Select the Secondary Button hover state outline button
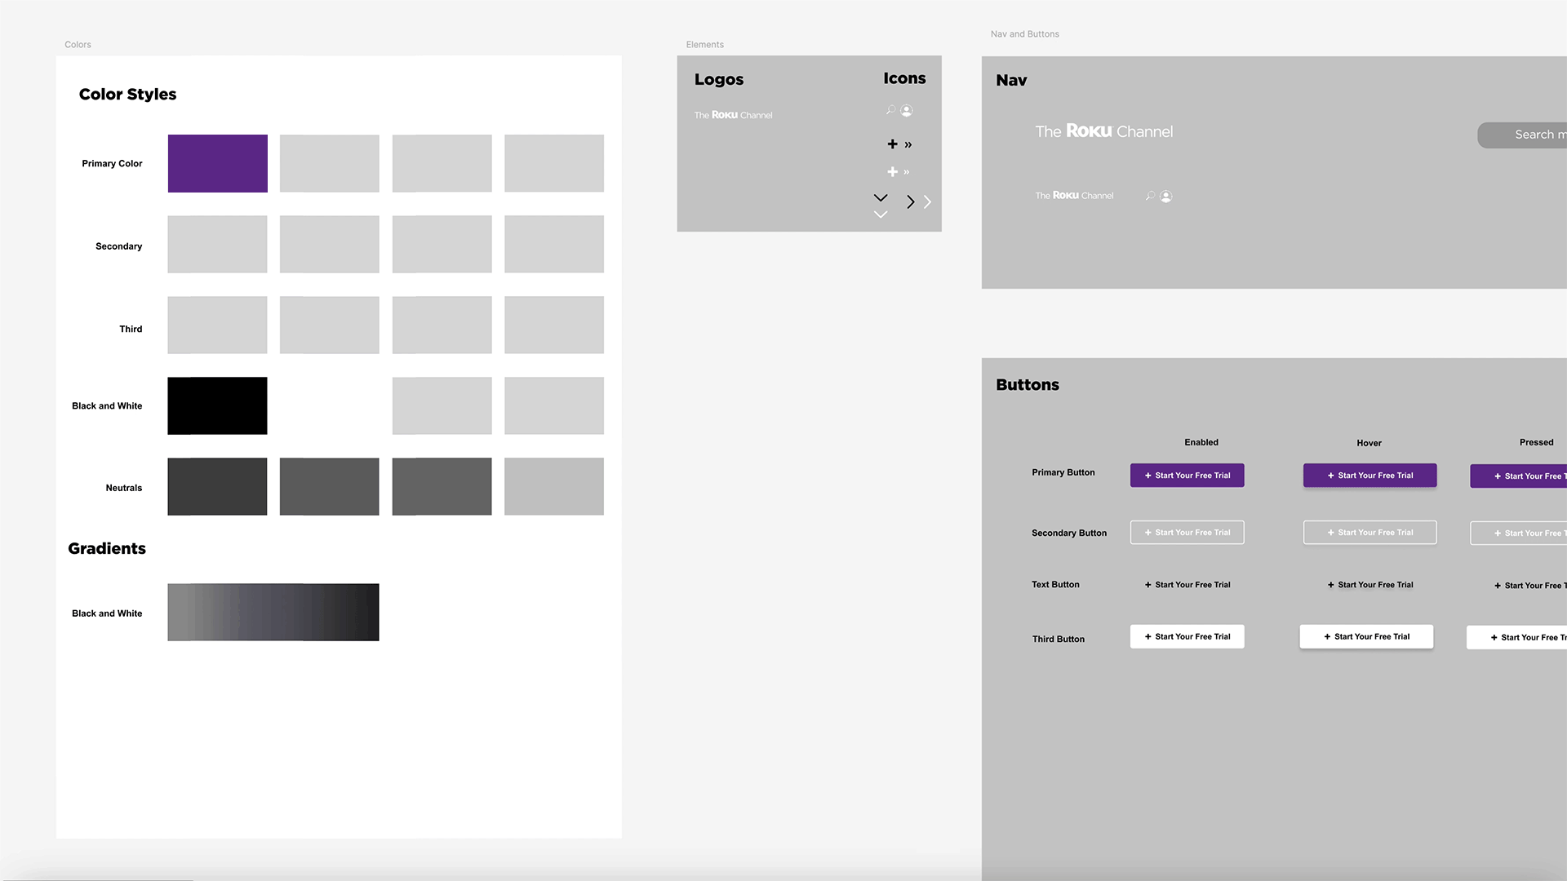 click(1369, 532)
